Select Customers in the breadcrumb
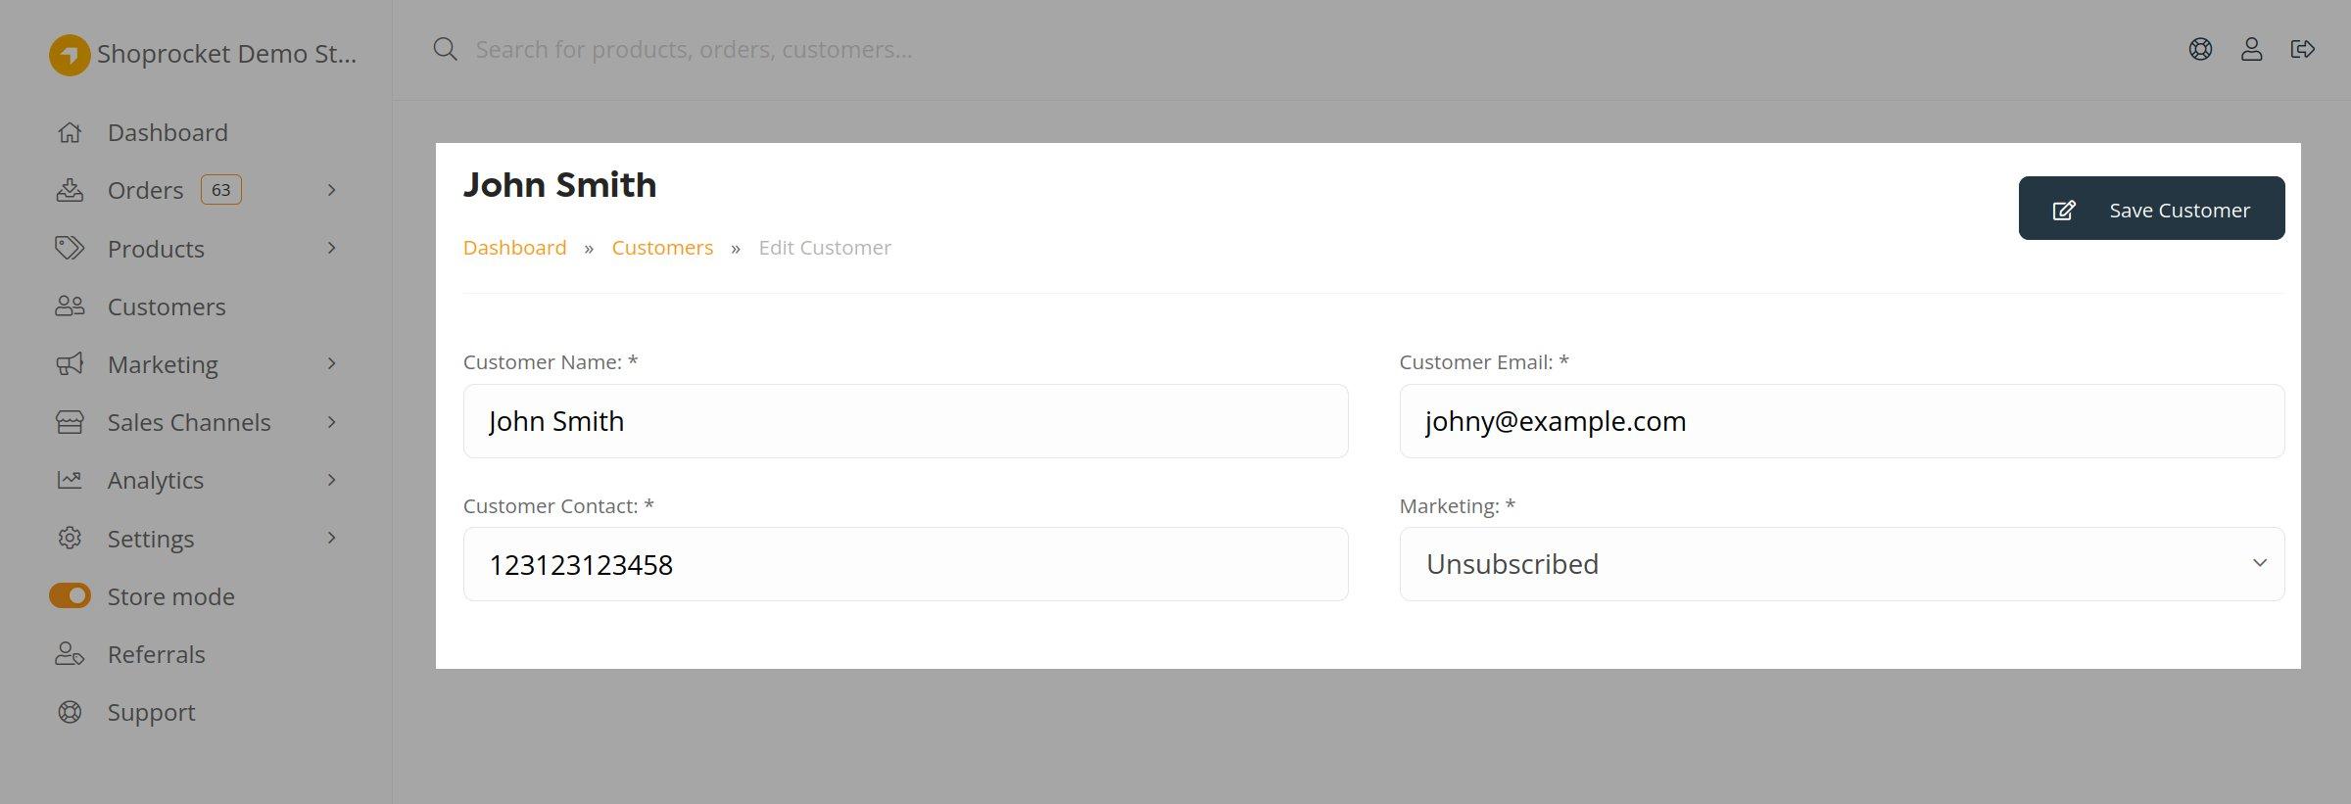Screen dimensions: 2351x804 [662, 247]
